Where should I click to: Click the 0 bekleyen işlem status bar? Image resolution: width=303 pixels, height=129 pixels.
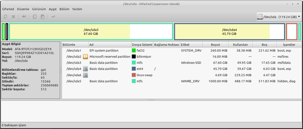14,125
